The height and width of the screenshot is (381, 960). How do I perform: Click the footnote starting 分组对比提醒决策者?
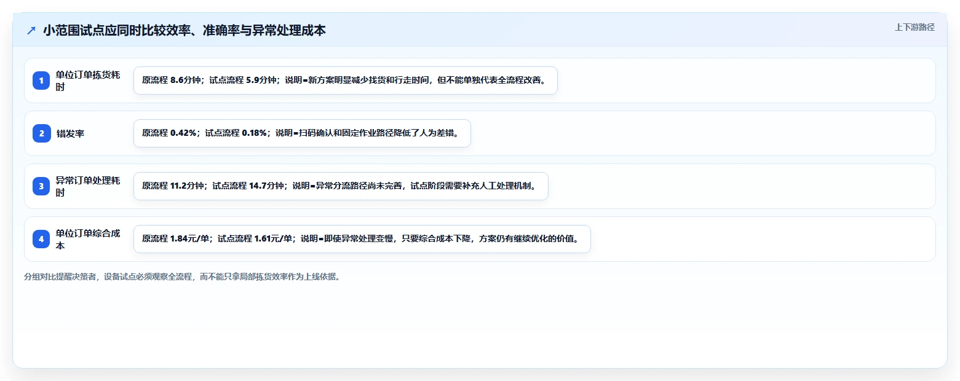(x=182, y=277)
